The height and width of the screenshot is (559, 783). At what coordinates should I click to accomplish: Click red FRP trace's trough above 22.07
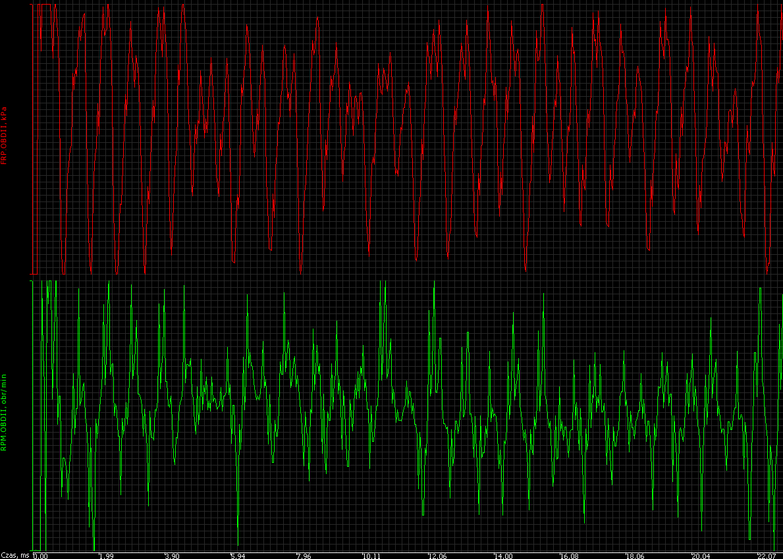tap(767, 272)
